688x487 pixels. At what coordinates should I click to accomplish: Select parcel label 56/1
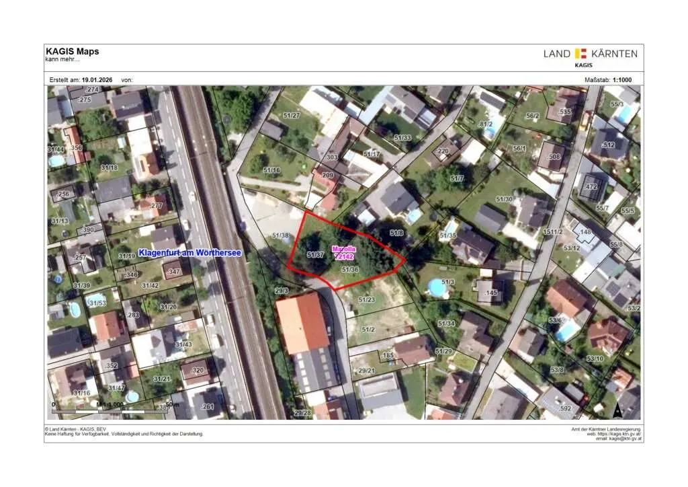(x=519, y=149)
